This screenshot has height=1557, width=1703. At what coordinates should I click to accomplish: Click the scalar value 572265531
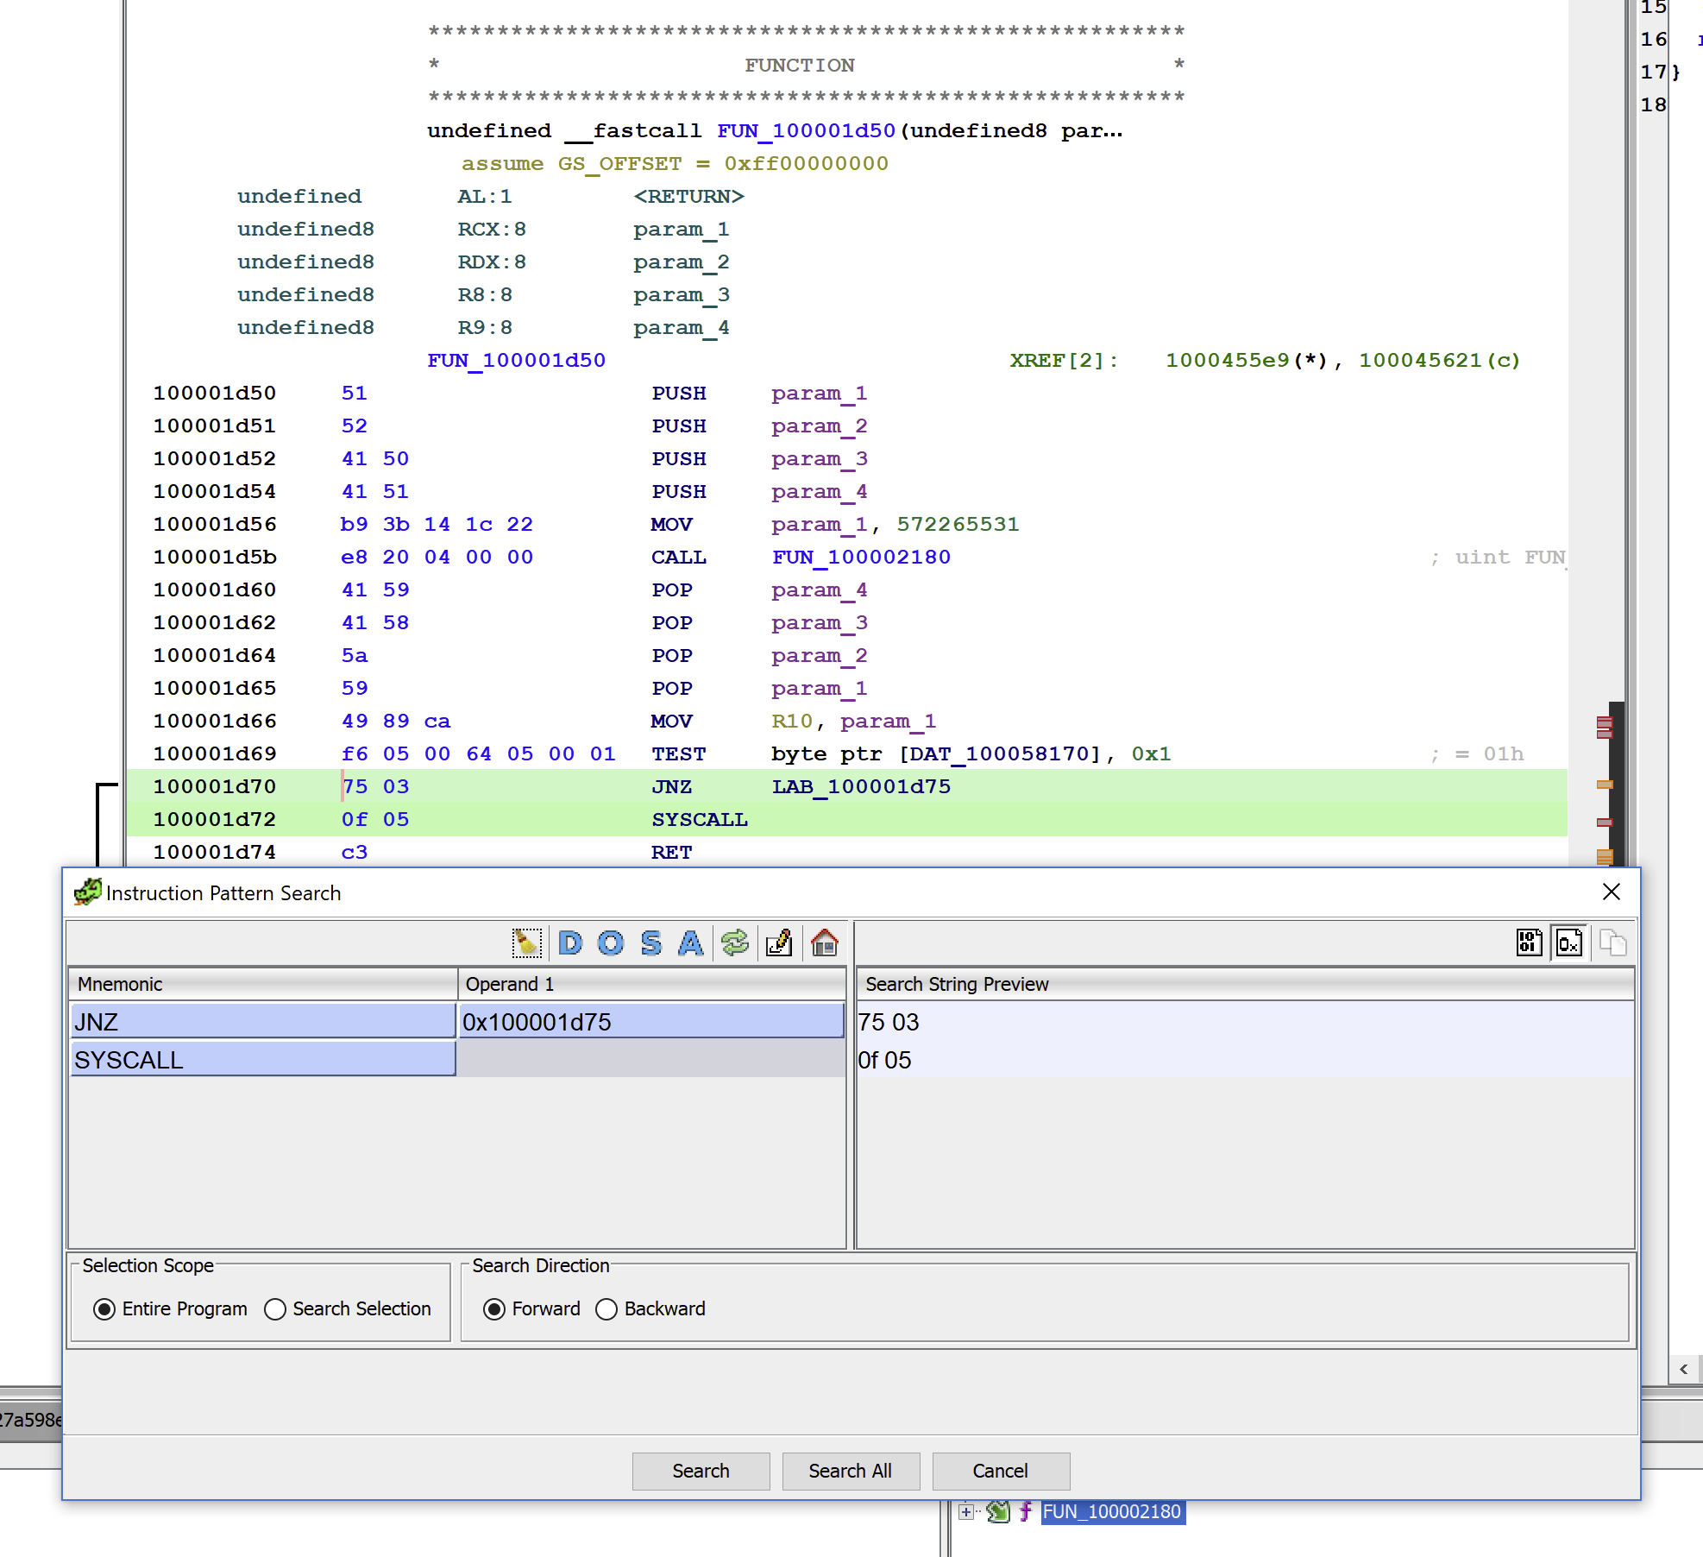pos(958,525)
